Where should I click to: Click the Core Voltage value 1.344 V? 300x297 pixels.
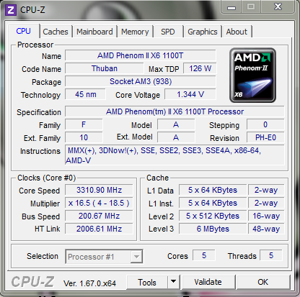point(190,94)
